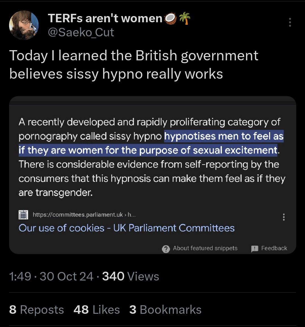Click the "Feedback" text label
This screenshot has height=327, width=305.
click(274, 248)
